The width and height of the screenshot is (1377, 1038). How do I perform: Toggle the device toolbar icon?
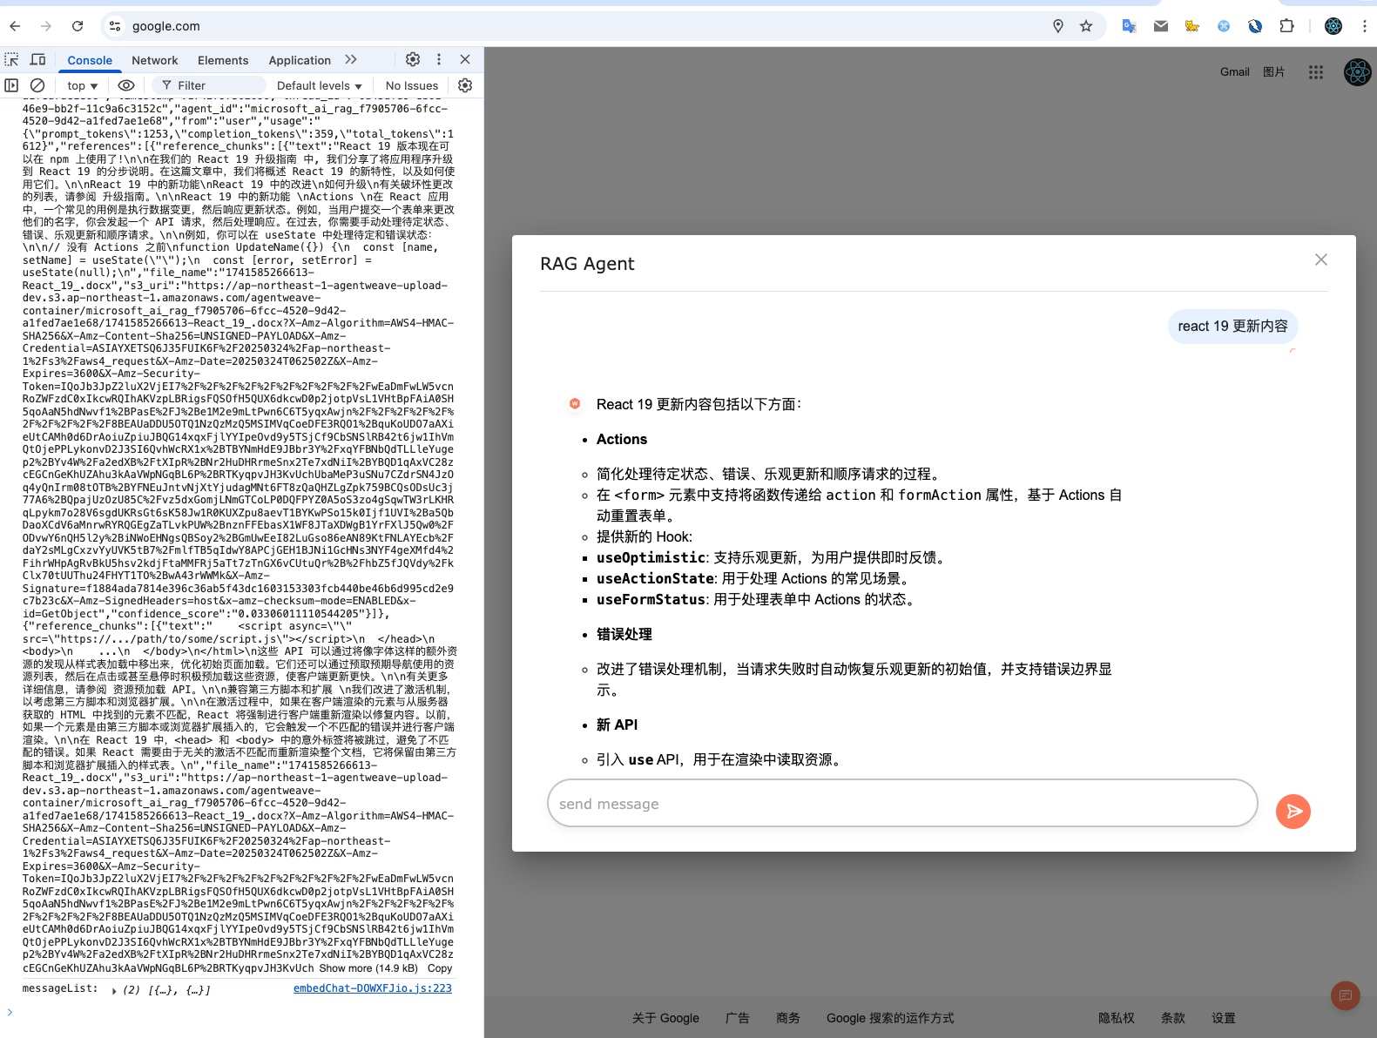coord(37,59)
